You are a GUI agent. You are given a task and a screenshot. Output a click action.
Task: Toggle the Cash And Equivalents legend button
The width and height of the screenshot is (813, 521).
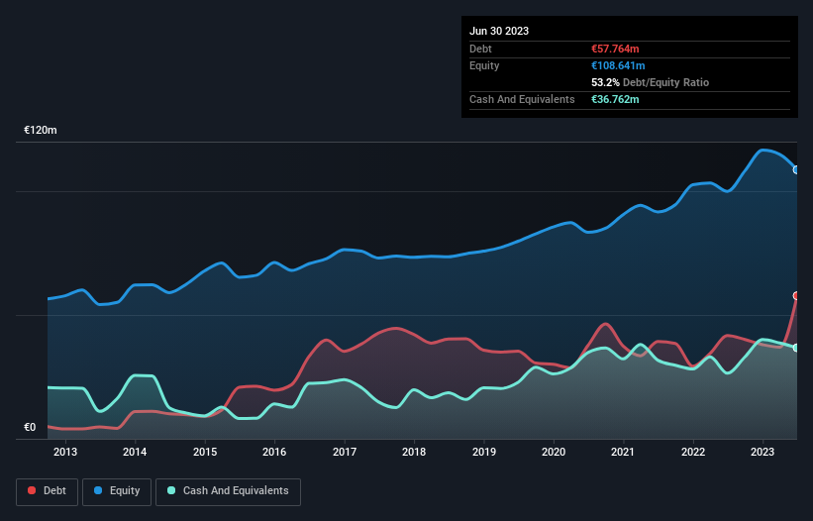coord(228,491)
